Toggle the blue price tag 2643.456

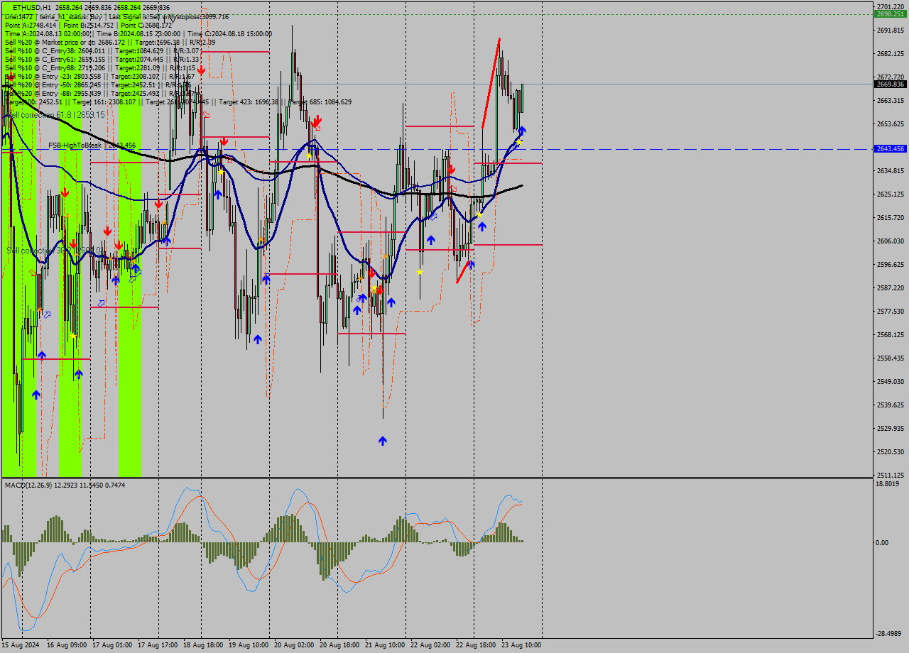[x=889, y=149]
